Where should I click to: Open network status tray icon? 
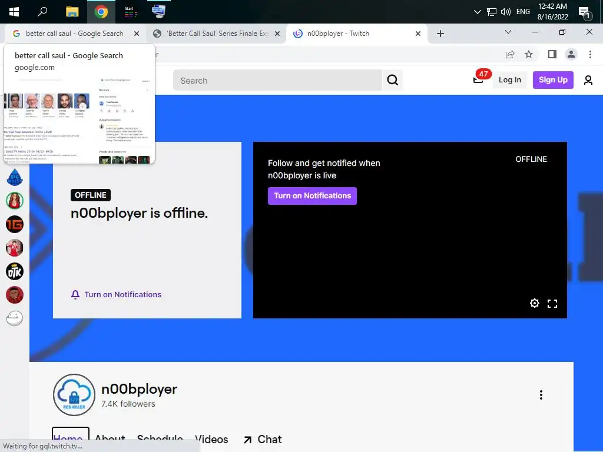[x=492, y=12]
